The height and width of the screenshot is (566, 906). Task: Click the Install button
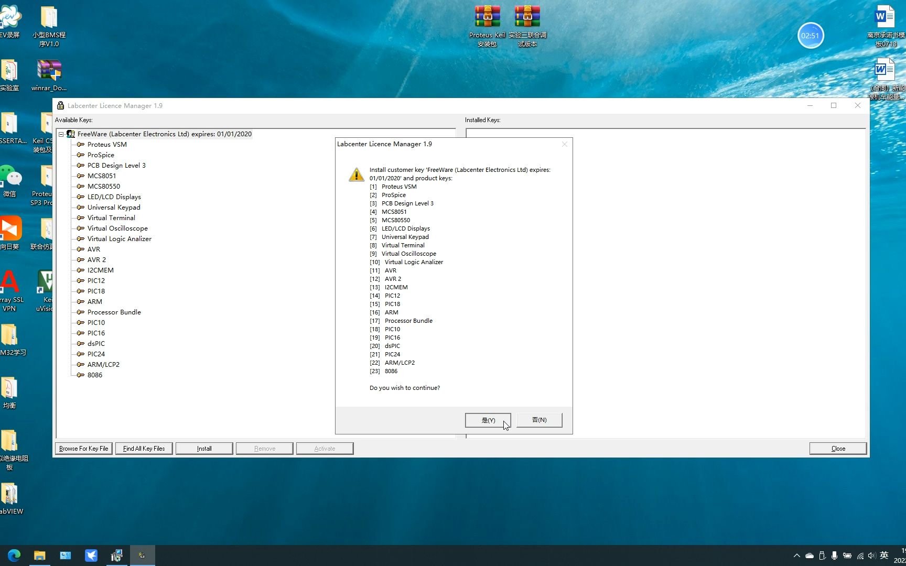tap(204, 449)
